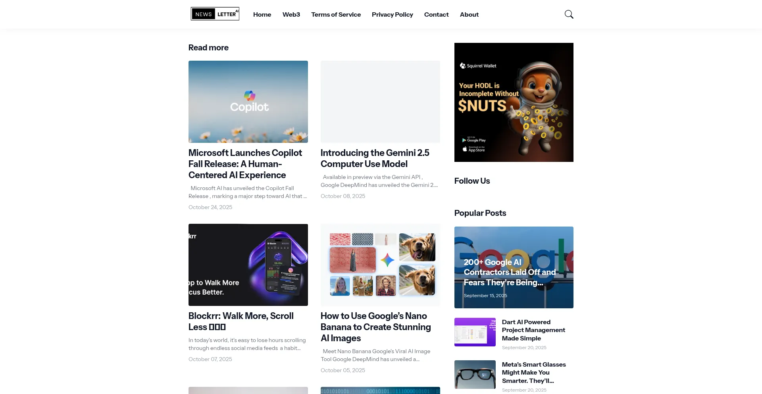Tap the Google Play badge in the ad
Viewport: 762px width, 394px height.
pyautogui.click(x=474, y=140)
